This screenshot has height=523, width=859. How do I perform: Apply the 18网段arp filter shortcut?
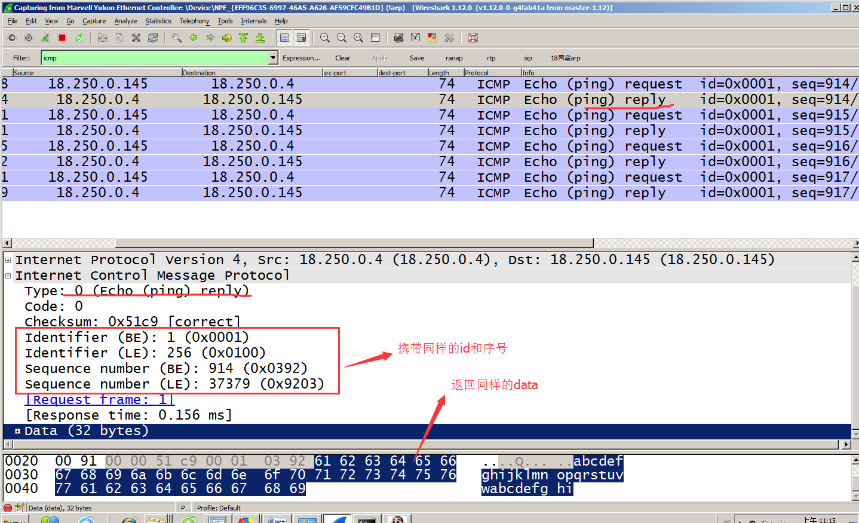point(566,58)
